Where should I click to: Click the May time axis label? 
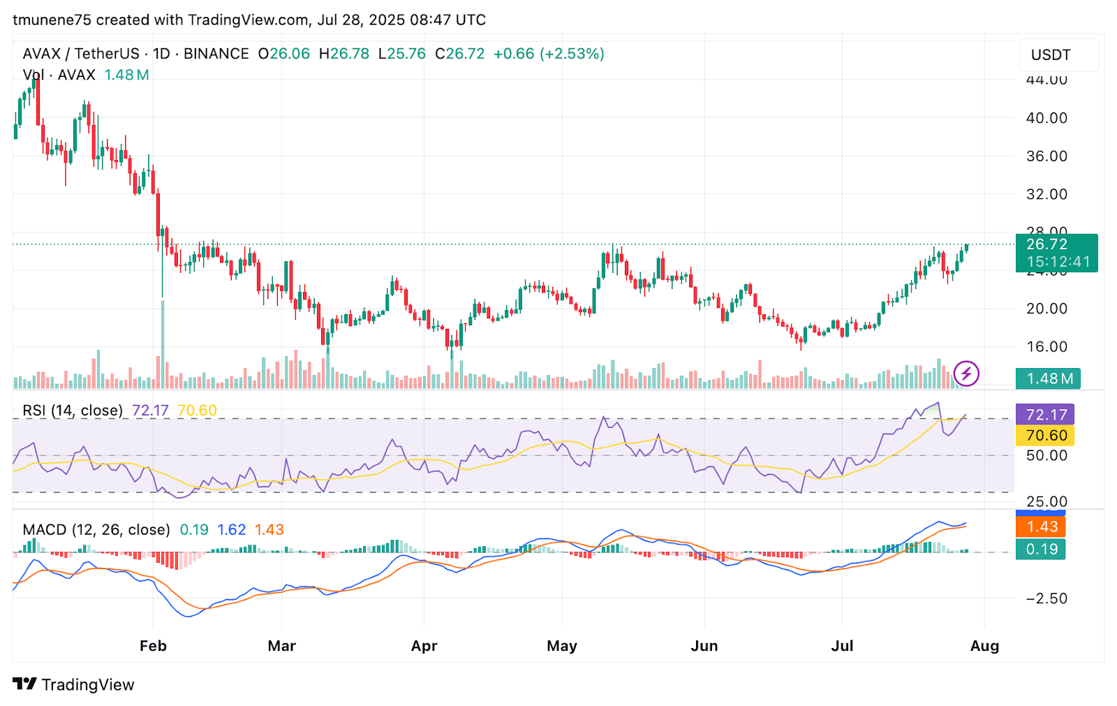tap(562, 646)
